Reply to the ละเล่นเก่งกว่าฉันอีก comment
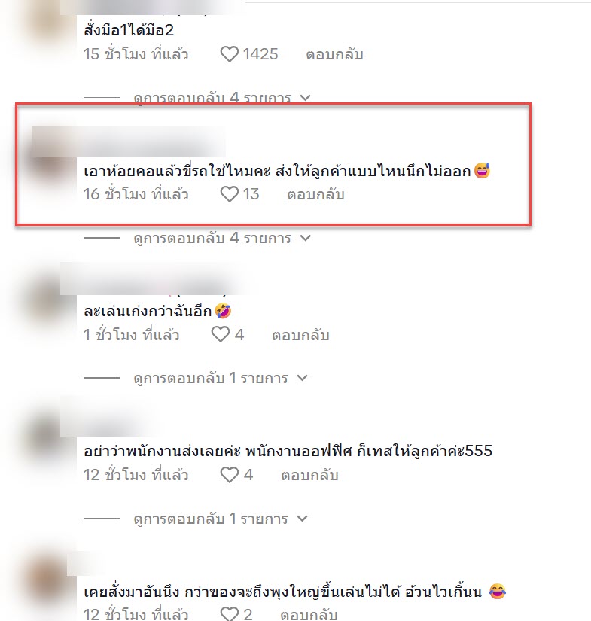 point(300,336)
